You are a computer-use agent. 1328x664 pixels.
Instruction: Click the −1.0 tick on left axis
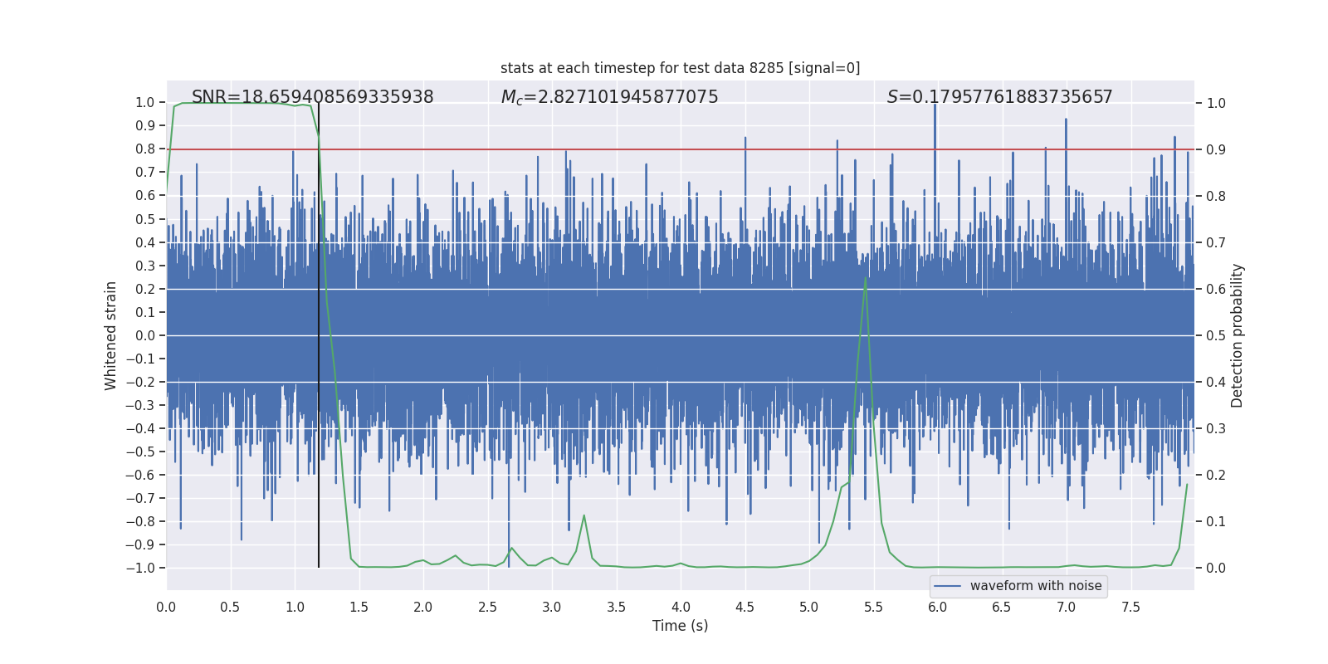139,568
